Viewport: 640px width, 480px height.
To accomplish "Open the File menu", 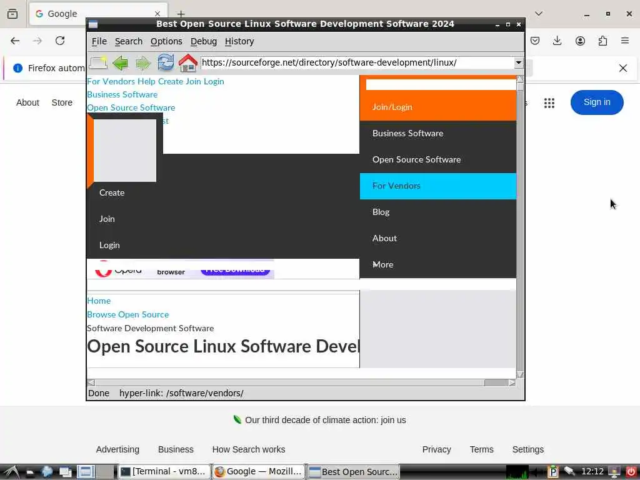I will pos(99,41).
